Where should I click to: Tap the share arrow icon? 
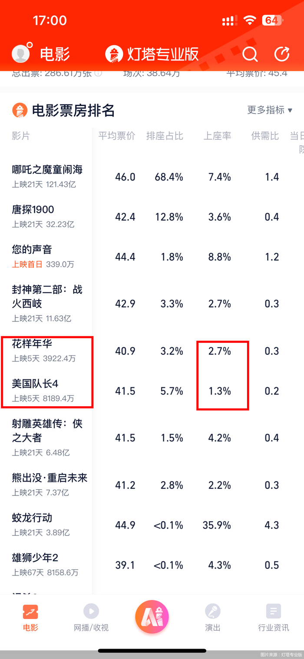point(282,54)
